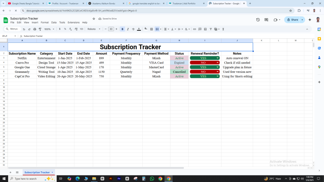
Task: Click the Redo icon in toolbar
Action: 29,29
